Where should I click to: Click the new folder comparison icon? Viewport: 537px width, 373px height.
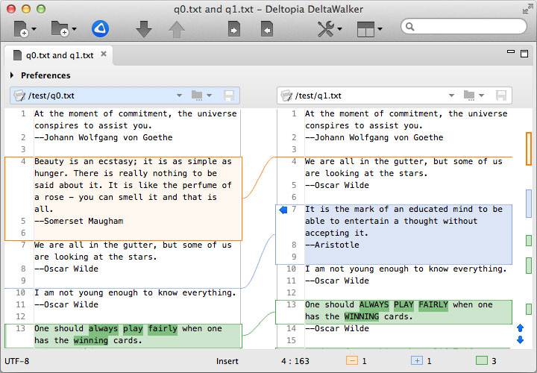[x=60, y=29]
